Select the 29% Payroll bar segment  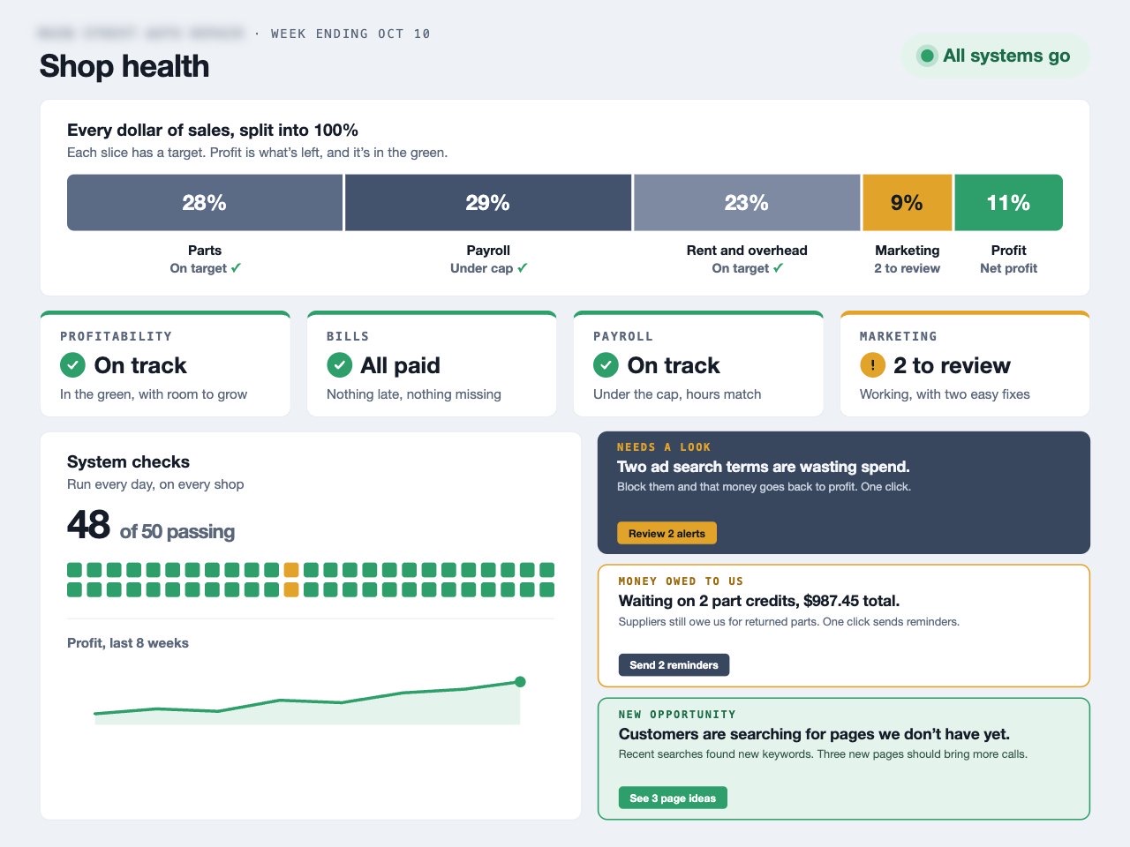(x=488, y=203)
